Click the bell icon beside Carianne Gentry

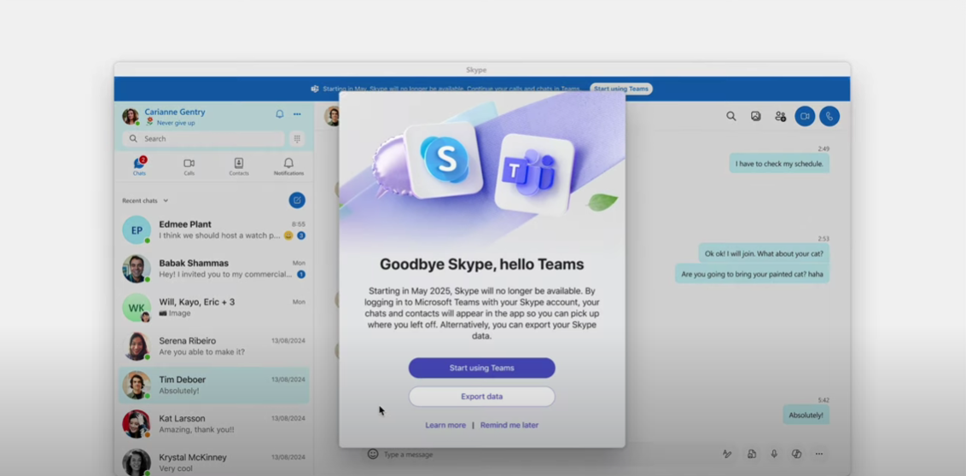pyautogui.click(x=279, y=113)
